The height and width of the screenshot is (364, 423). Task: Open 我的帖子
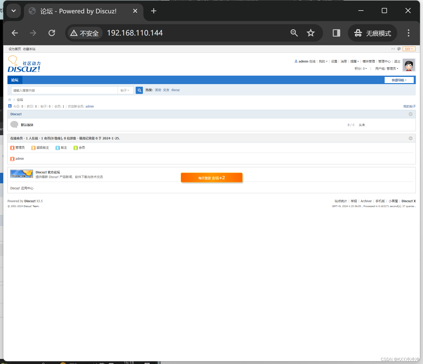coord(409,106)
